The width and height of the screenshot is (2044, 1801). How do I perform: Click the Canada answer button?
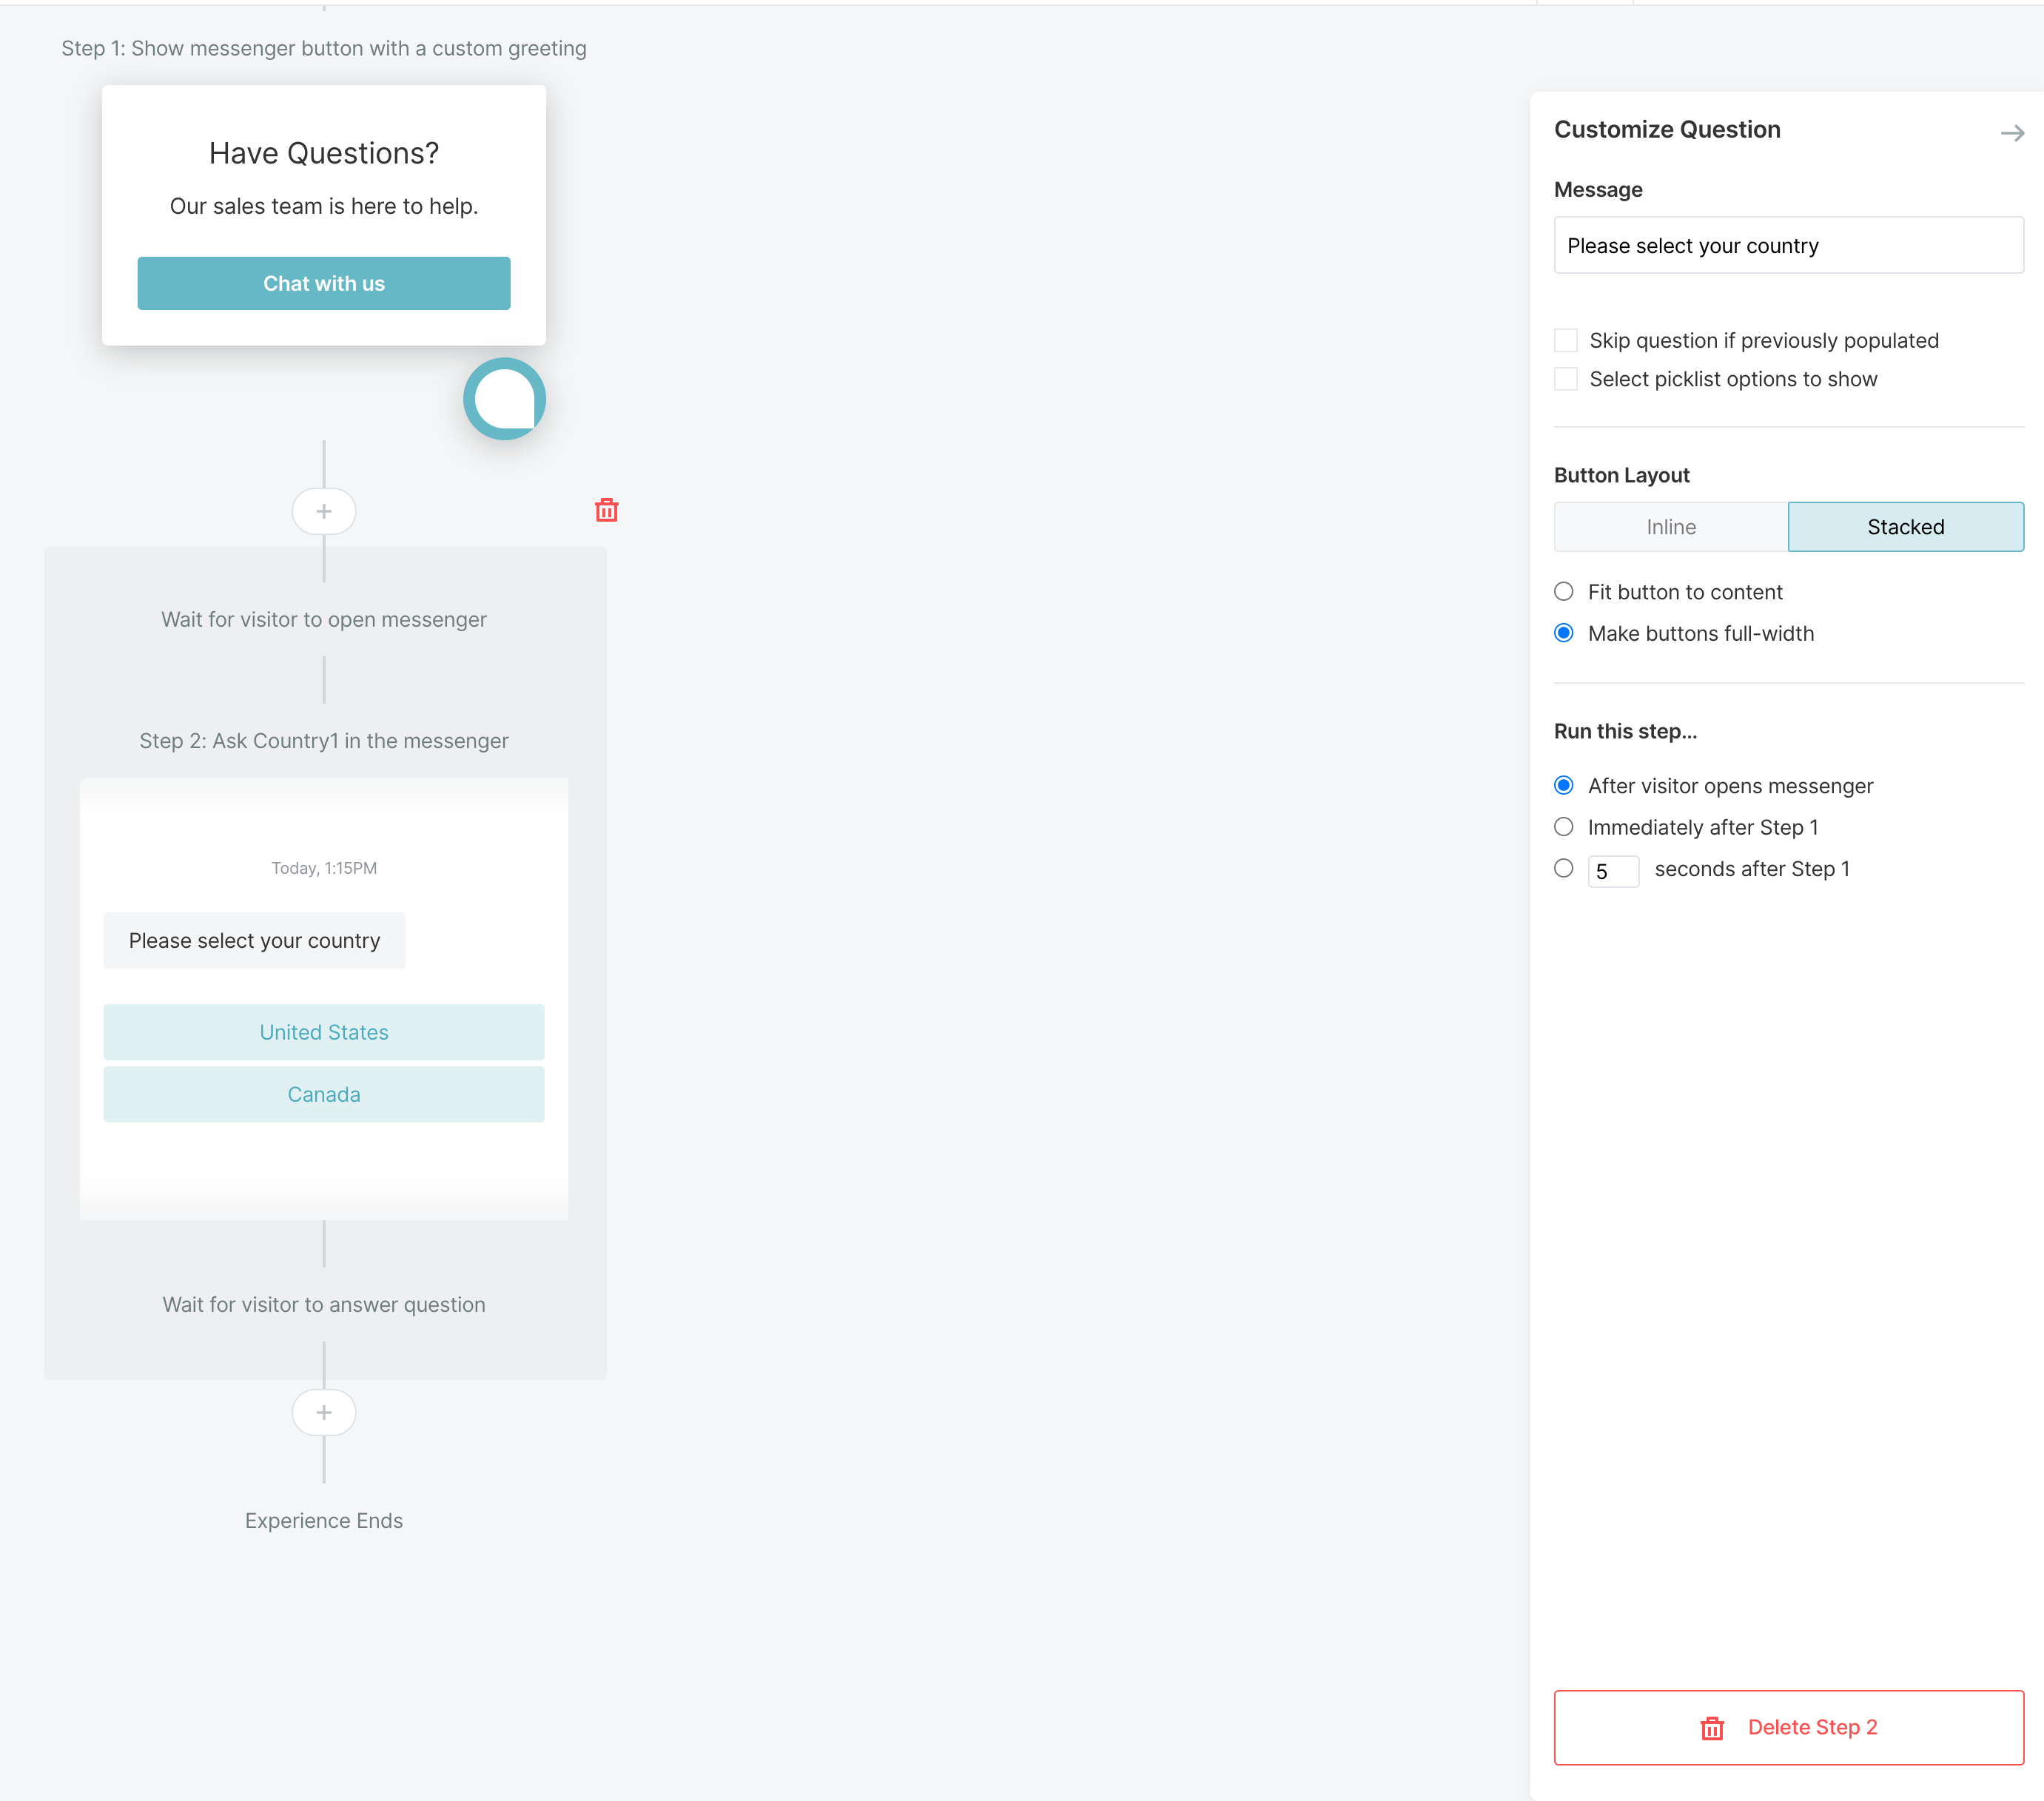point(325,1094)
